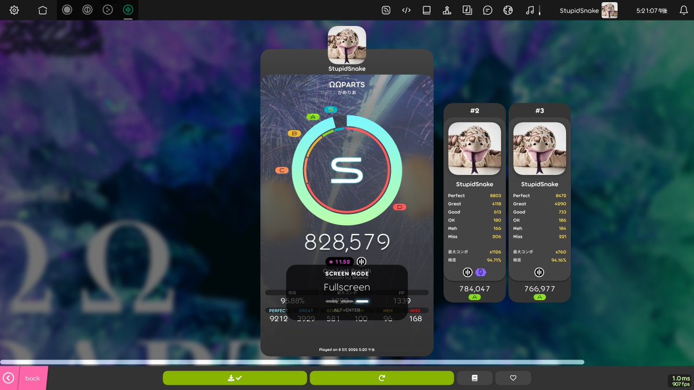The height and width of the screenshot is (390, 694).
Task: Click StupidSnake username on the #2 score panel
Action: point(474,184)
